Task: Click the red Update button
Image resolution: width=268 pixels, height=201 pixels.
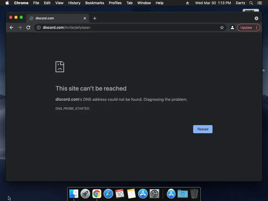Action: pyautogui.click(x=246, y=27)
